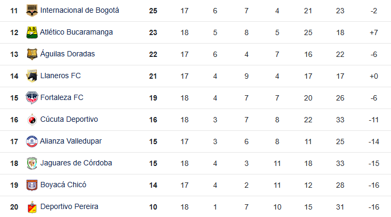Click the Boyacá Chicó team name
The image size is (391, 217).
click(63, 185)
